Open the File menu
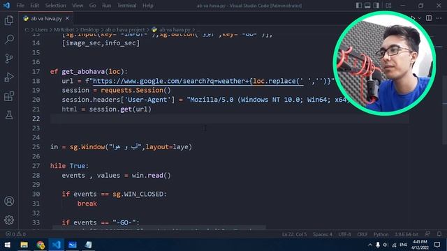The height and width of the screenshot is (251, 447). click(20, 6)
